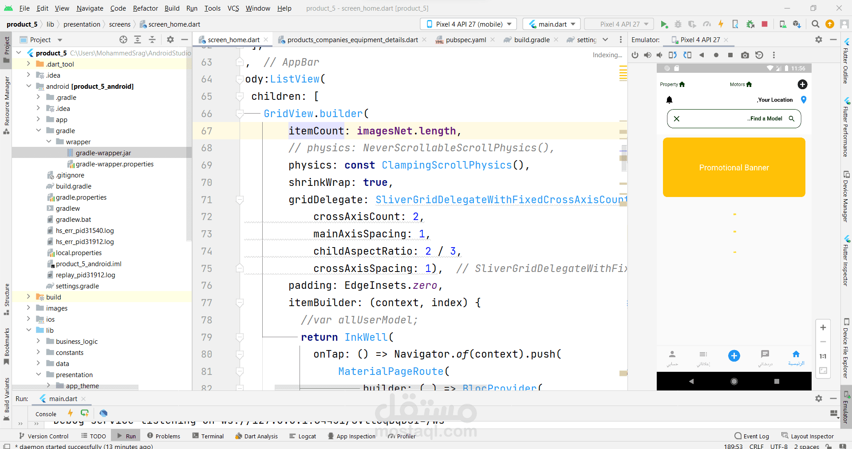
Task: Open Search Everywhere magnifier icon
Action: click(815, 24)
